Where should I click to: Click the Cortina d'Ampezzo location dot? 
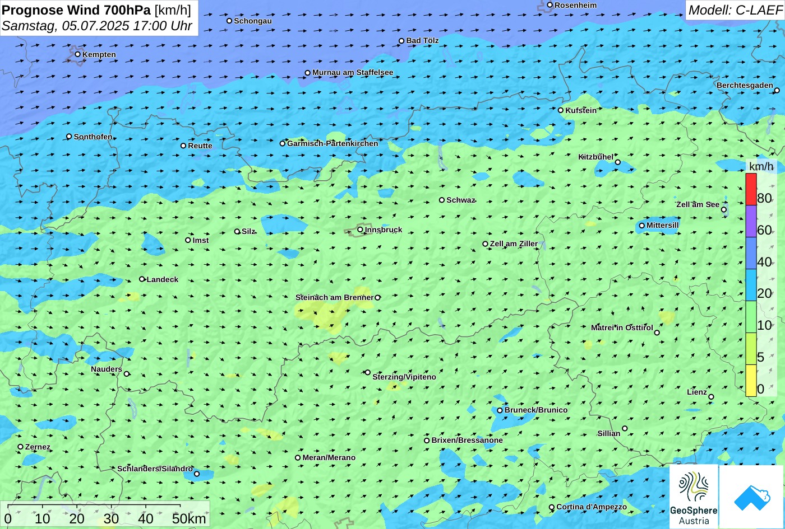point(552,507)
